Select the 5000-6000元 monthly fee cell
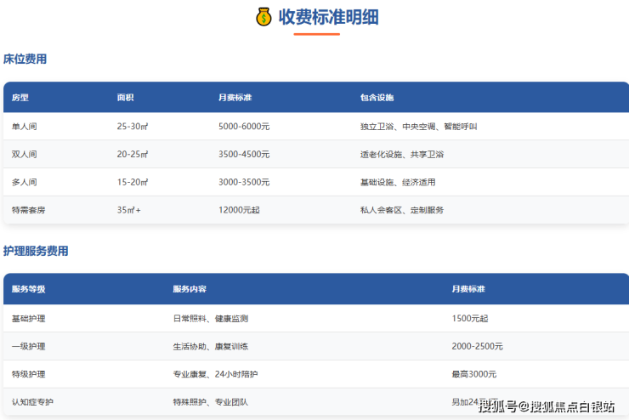This screenshot has width=629, height=420. click(x=244, y=127)
